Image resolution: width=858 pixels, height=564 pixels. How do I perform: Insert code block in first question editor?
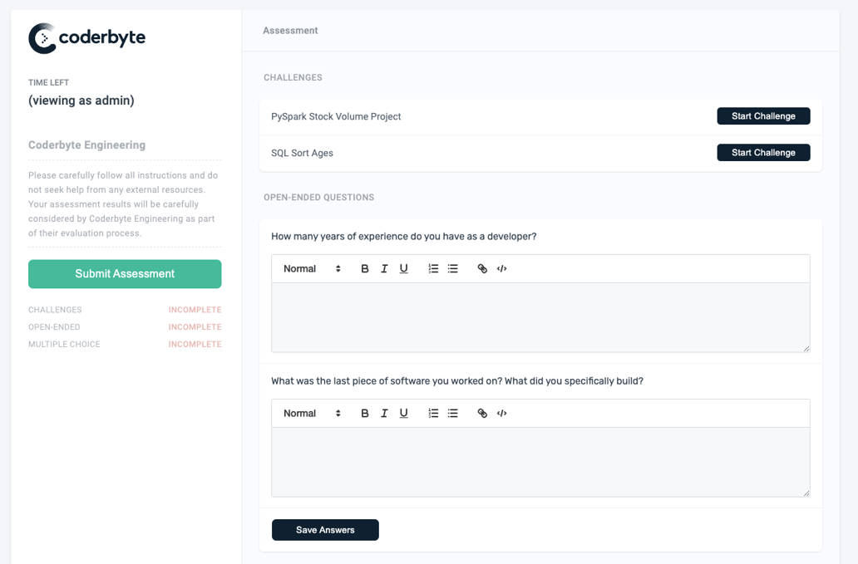tap(502, 269)
